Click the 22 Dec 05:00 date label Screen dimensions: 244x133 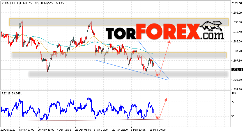coord(83,130)
